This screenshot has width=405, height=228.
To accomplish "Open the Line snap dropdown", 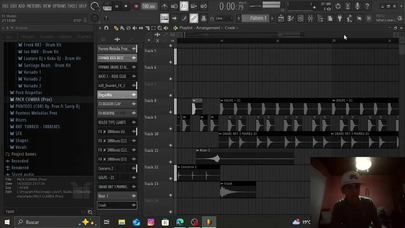I will click(224, 18).
